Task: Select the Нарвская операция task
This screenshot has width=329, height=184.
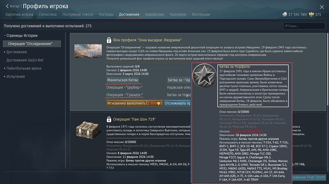Action: [x=179, y=87]
